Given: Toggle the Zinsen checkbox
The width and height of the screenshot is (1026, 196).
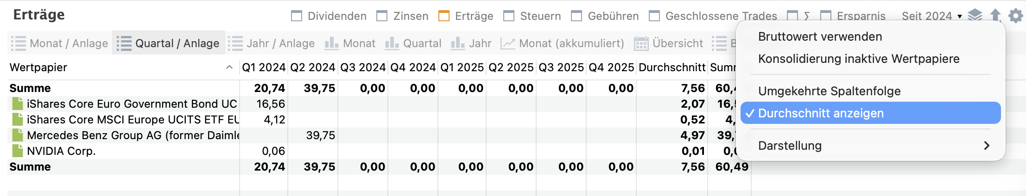Looking at the screenshot, I should pos(382,16).
